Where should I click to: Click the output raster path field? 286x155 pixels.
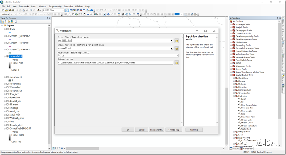click(115, 63)
